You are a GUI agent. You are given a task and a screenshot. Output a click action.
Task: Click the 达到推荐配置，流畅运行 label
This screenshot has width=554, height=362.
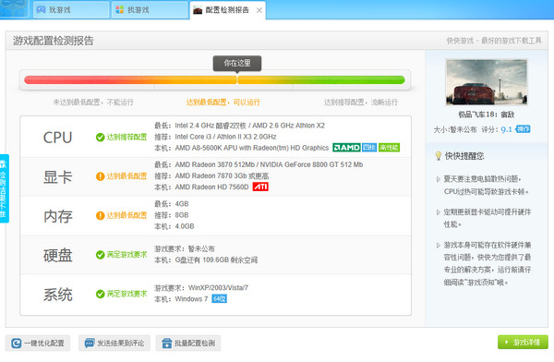(x=360, y=103)
